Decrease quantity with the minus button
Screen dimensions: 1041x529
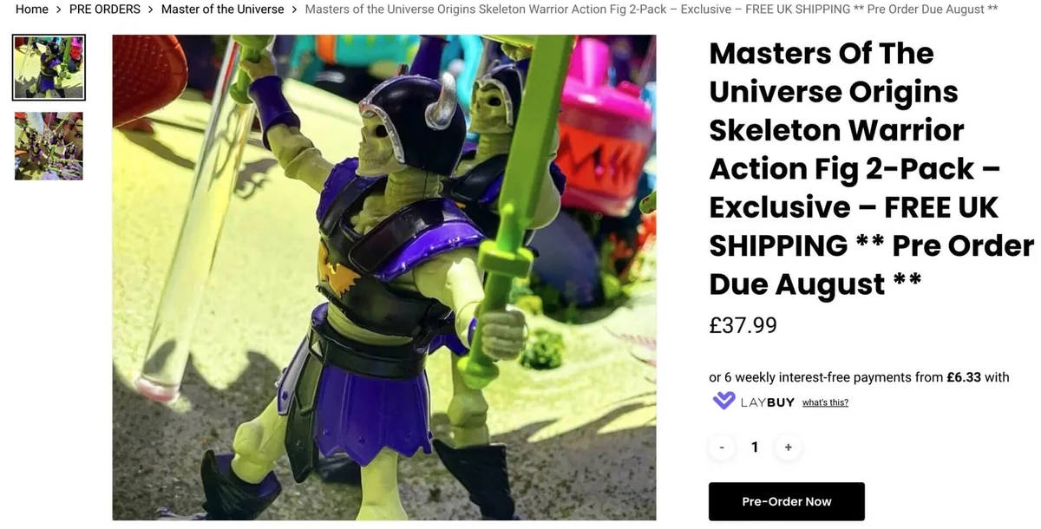(x=722, y=447)
